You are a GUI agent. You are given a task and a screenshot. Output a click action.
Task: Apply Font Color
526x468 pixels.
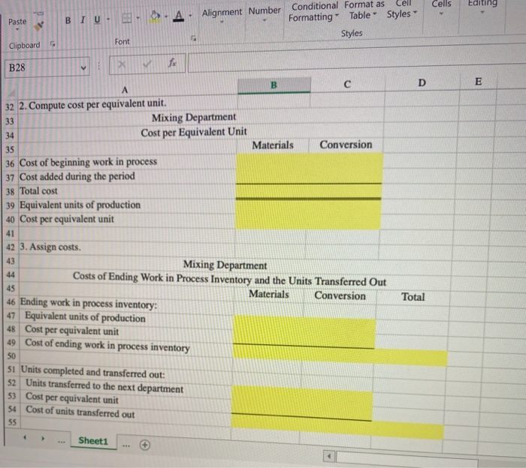coord(179,16)
